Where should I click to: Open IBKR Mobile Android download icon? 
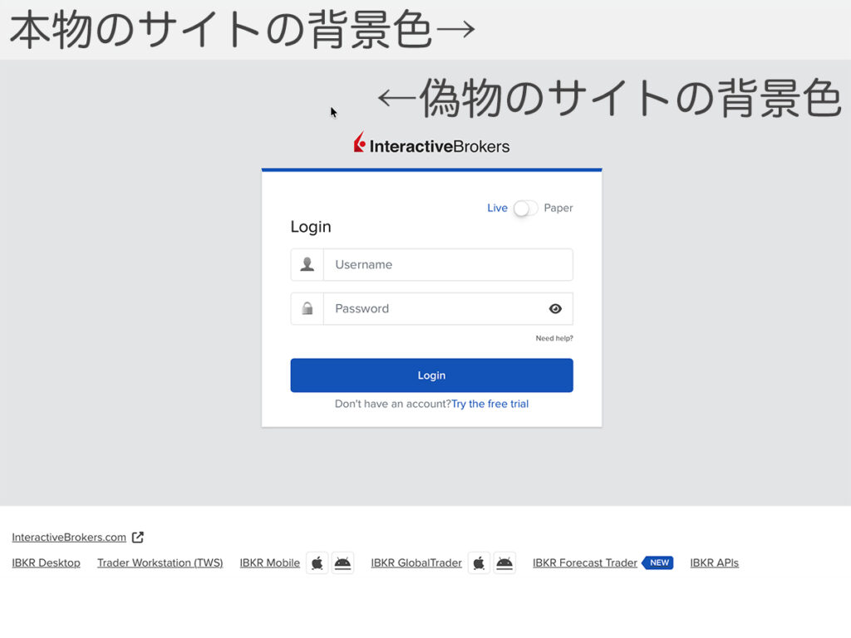[342, 563]
